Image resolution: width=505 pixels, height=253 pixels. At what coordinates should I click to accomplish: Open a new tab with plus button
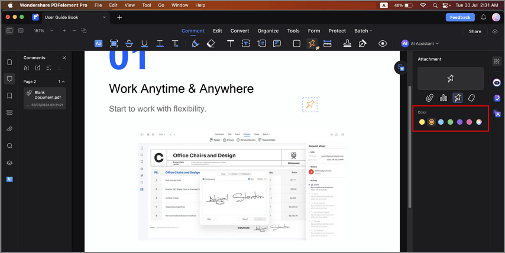point(119,17)
